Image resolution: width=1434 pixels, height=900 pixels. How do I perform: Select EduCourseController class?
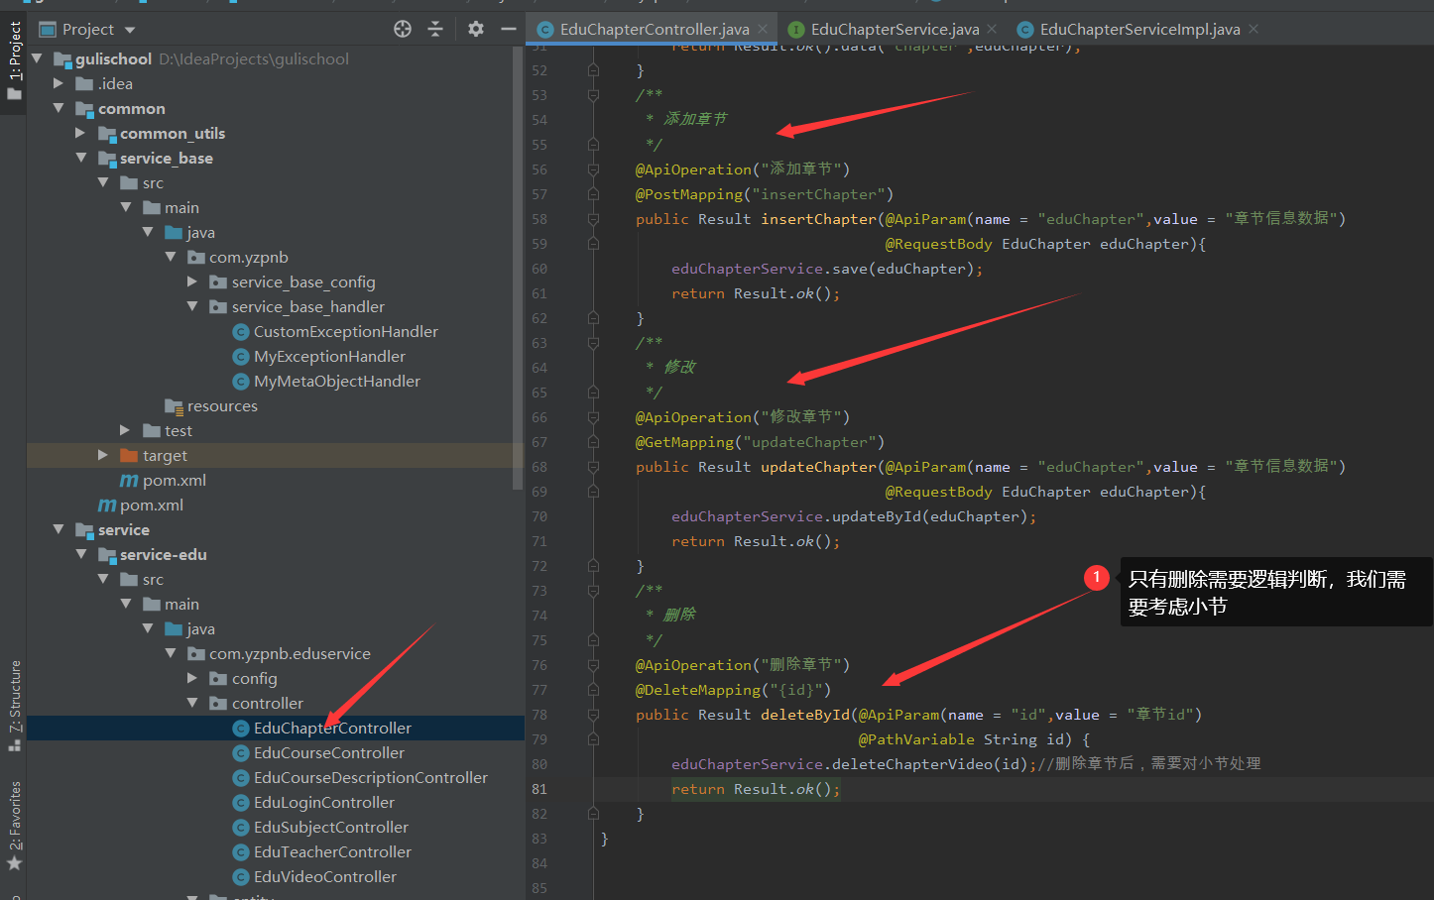tap(329, 752)
